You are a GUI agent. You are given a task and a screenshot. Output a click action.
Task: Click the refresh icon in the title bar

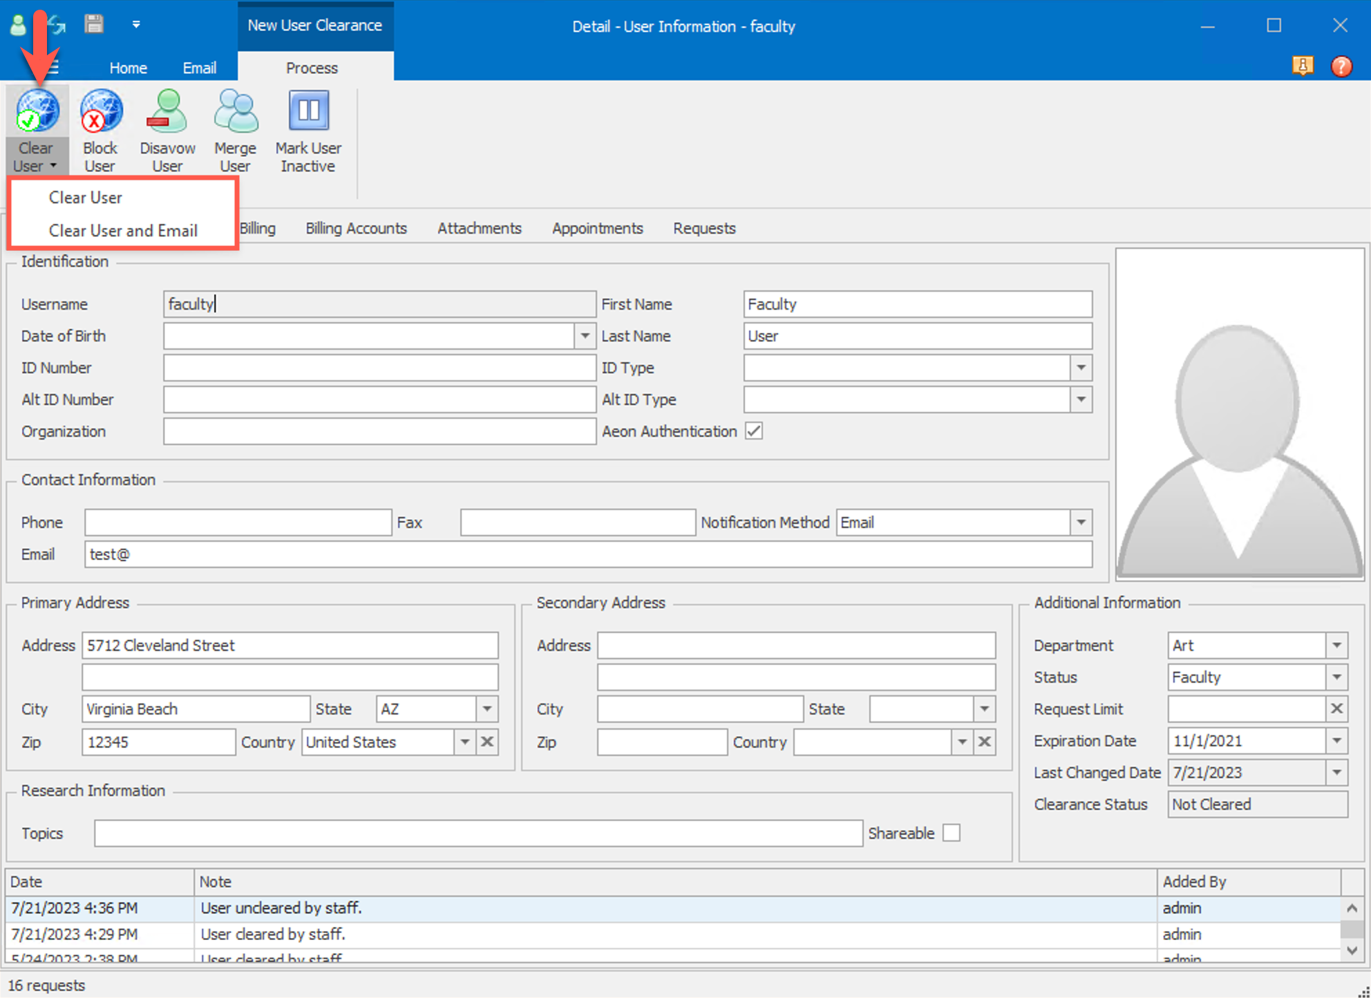[x=57, y=23]
